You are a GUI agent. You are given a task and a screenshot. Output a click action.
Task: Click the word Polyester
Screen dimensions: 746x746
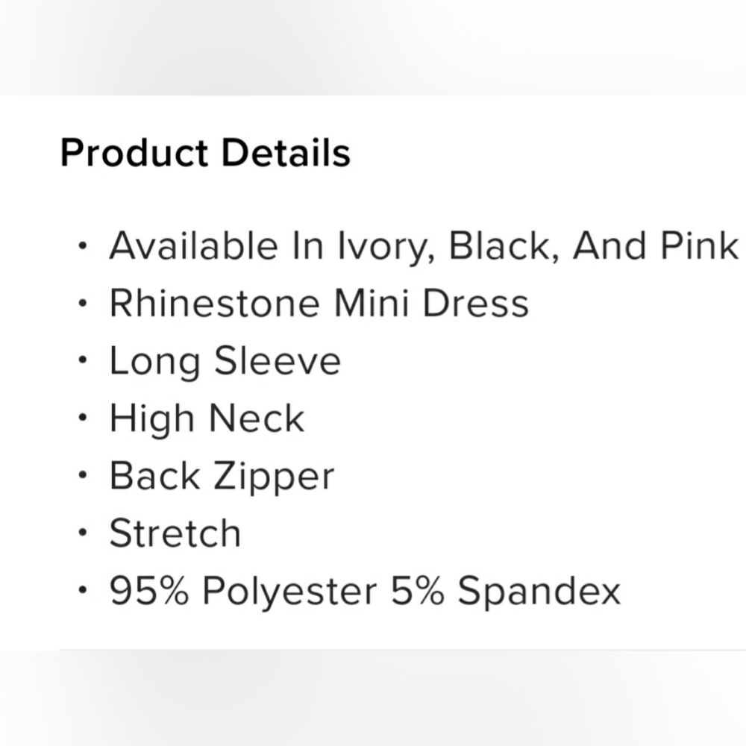(x=289, y=591)
